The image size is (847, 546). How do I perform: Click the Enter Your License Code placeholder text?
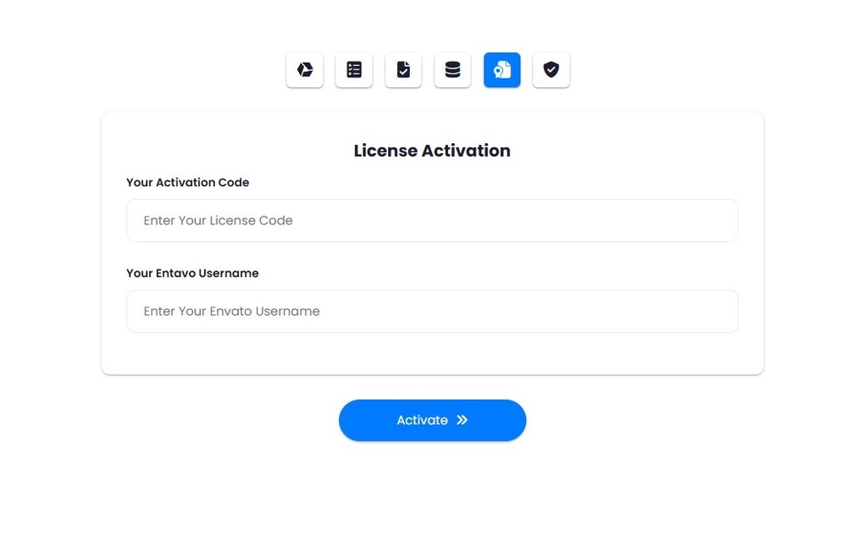(x=219, y=220)
